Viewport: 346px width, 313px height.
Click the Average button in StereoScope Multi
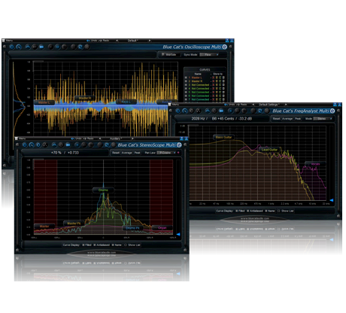pos(126,153)
